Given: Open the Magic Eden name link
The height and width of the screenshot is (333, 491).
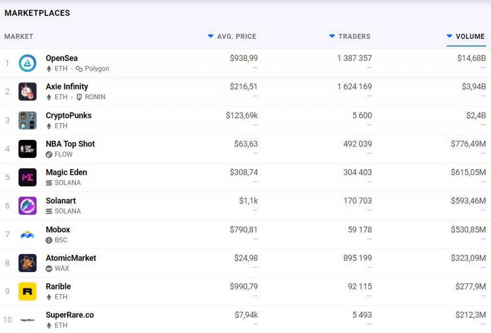Looking at the screenshot, I should [x=66, y=172].
